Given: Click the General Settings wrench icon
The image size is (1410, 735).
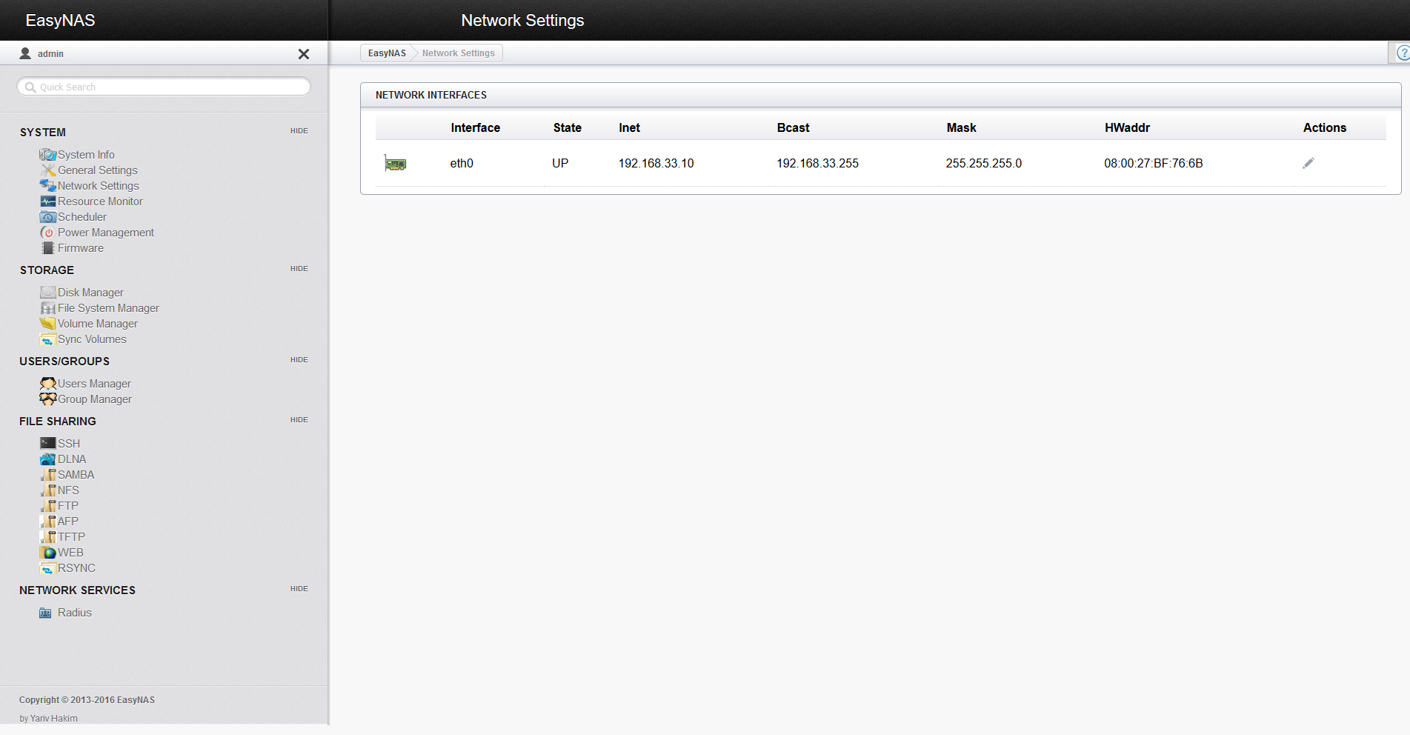Looking at the screenshot, I should [x=48, y=170].
